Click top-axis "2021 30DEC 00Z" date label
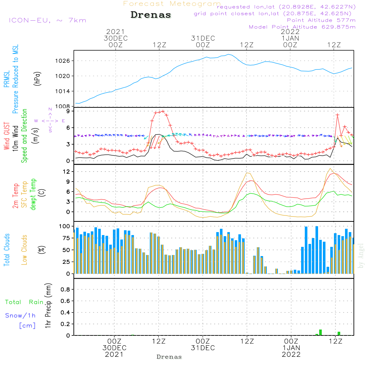 [x=115, y=38]
